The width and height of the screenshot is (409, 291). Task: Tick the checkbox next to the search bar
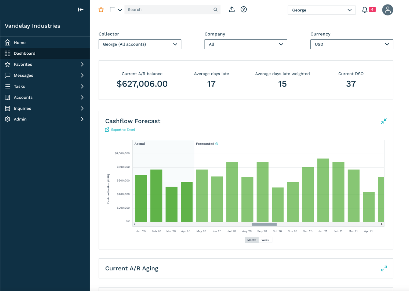point(113,10)
